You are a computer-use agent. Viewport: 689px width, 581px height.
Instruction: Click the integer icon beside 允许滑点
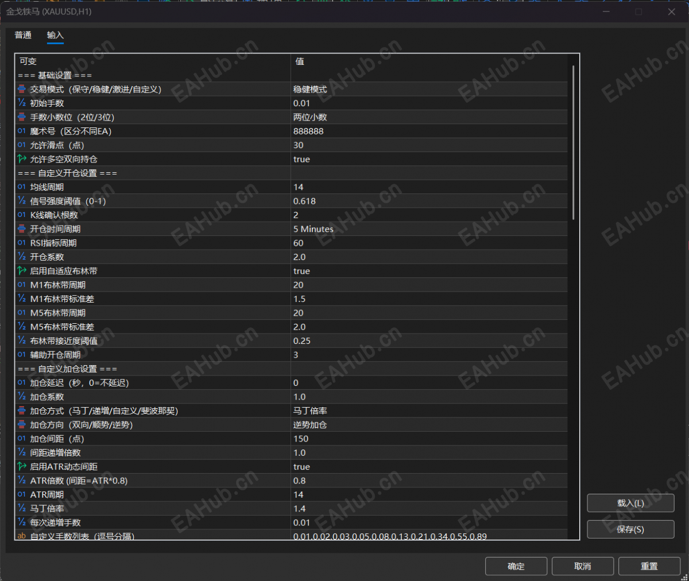tap(22, 145)
